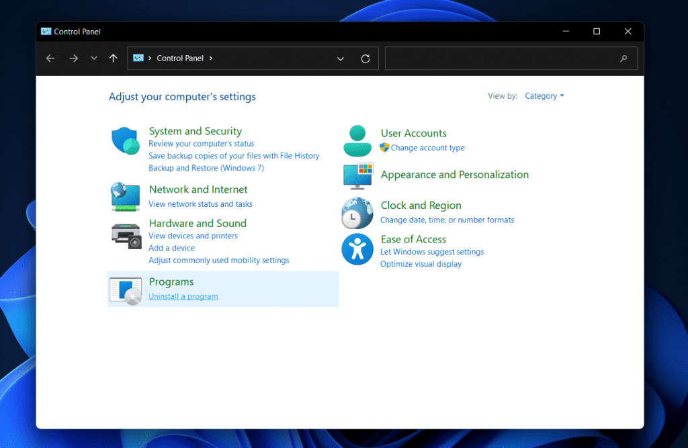Click the Ease of Access icon
This screenshot has height=448, width=688.
(357, 249)
